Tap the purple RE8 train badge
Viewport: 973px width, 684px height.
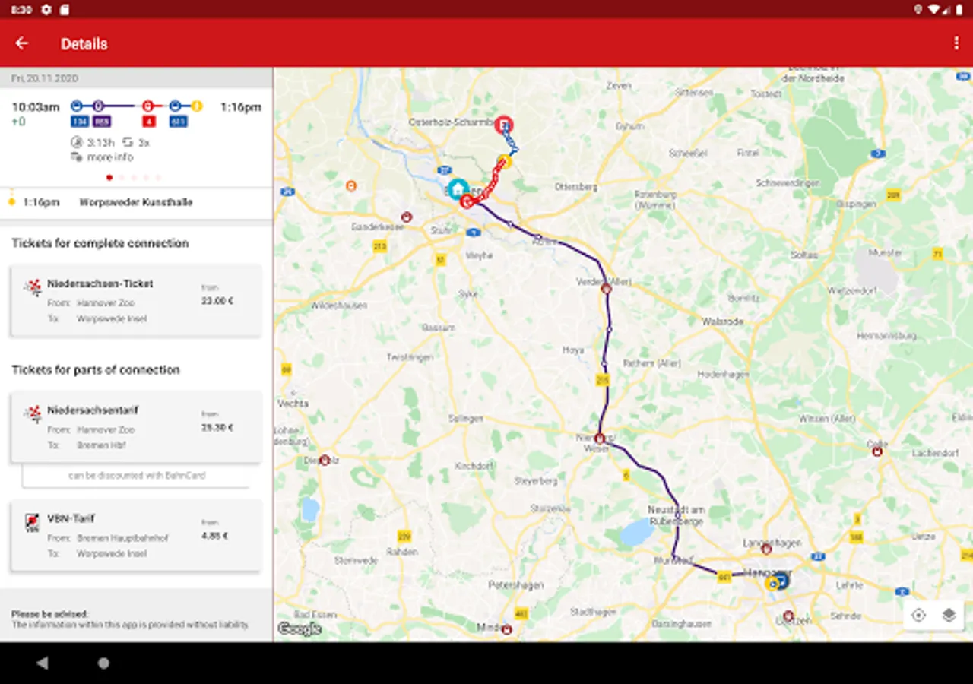(x=103, y=121)
